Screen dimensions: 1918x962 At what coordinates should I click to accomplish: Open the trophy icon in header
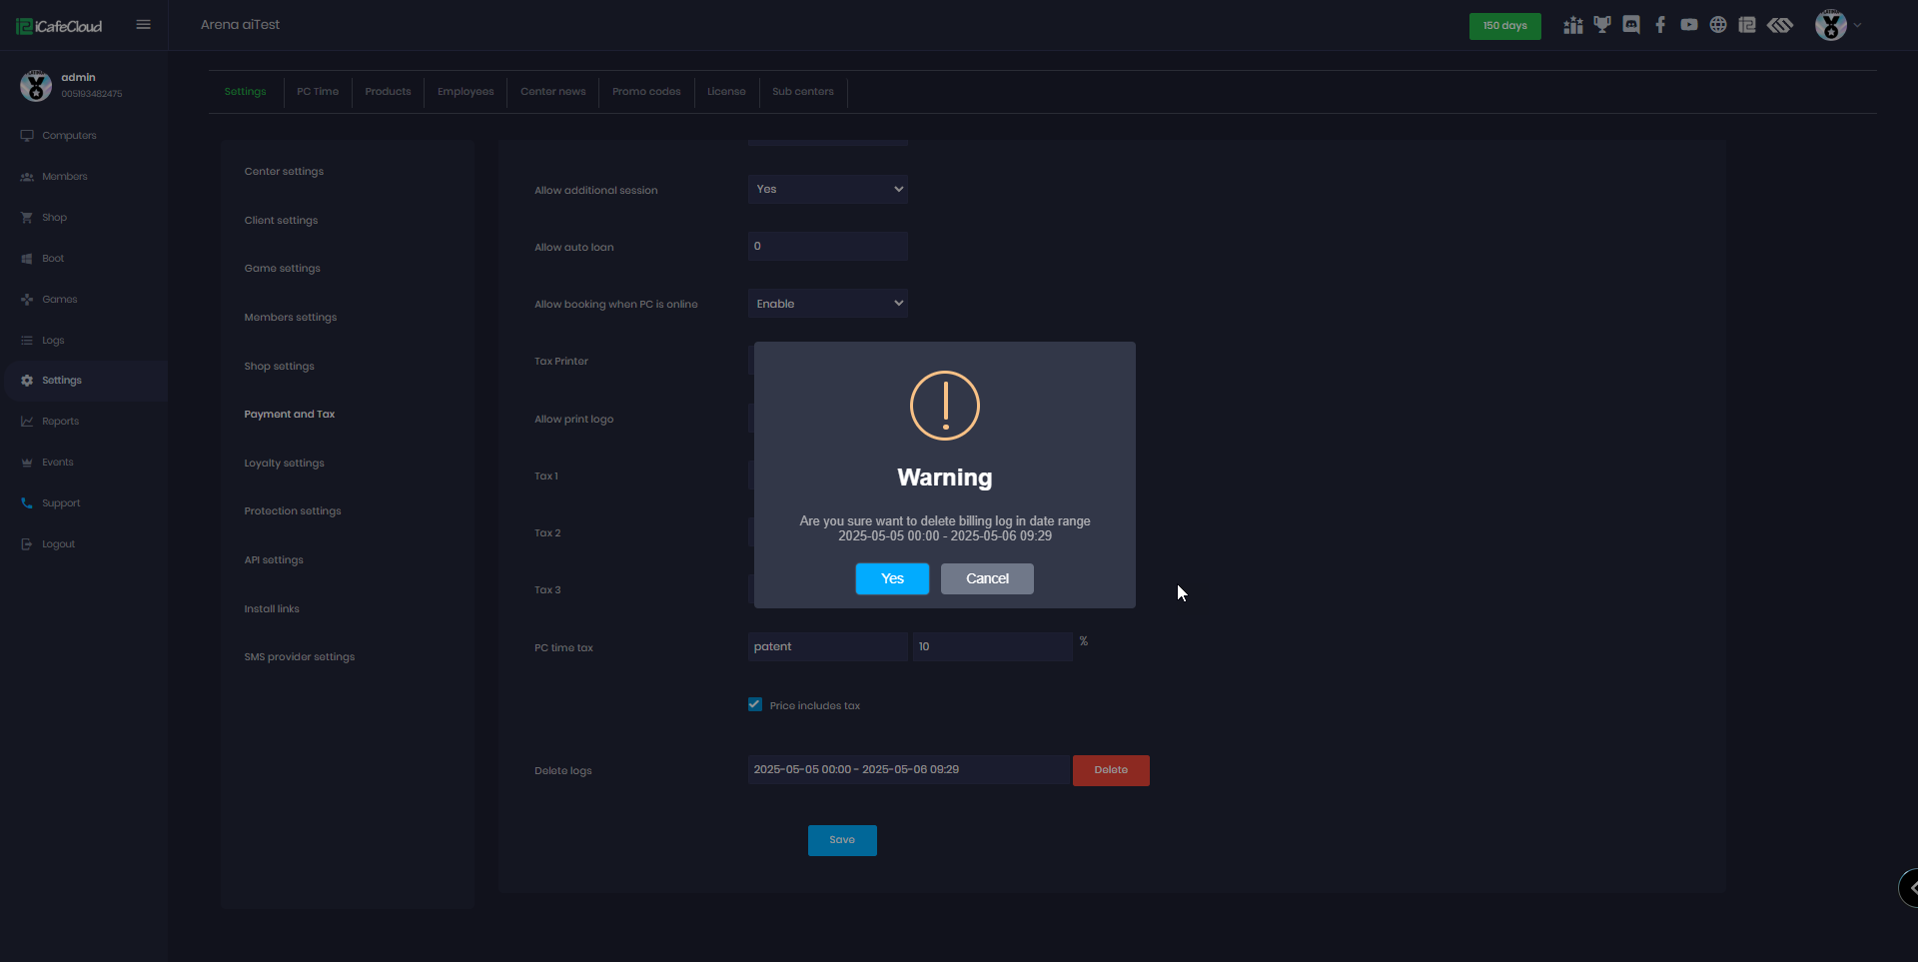[x=1602, y=25]
